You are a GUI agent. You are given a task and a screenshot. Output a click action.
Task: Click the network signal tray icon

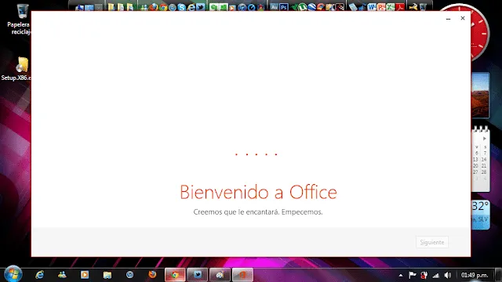pyautogui.click(x=436, y=275)
